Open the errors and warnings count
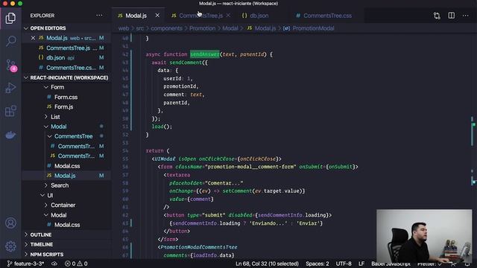The image size is (477, 268). pos(76,264)
